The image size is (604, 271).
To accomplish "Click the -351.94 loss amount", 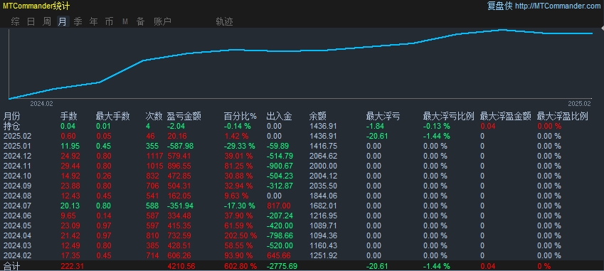I will click(180, 206).
